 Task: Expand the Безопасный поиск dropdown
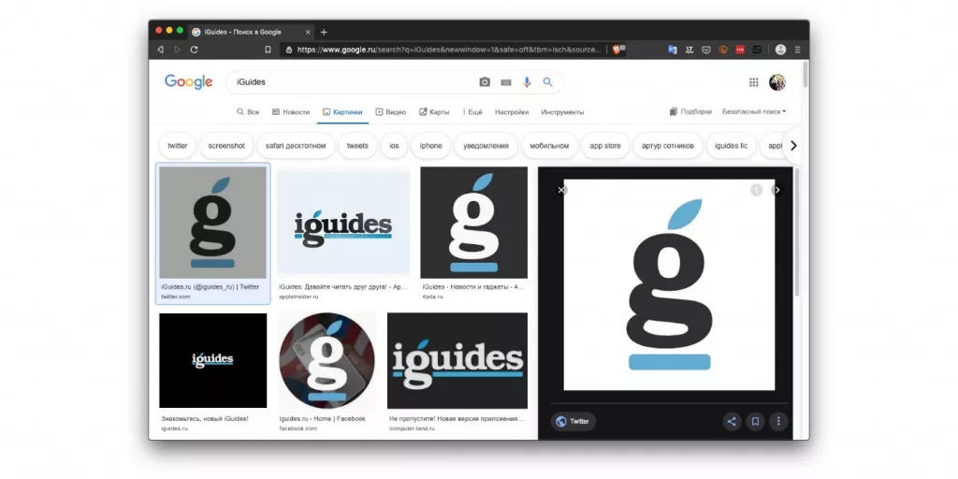[x=754, y=112]
